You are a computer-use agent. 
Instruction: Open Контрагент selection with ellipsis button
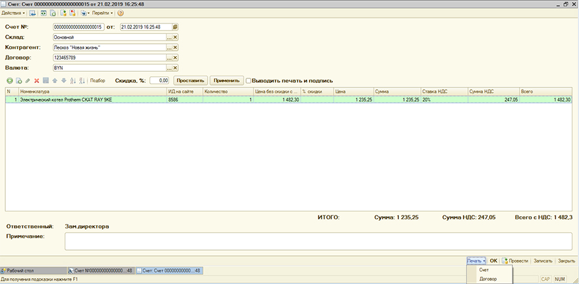(x=169, y=48)
